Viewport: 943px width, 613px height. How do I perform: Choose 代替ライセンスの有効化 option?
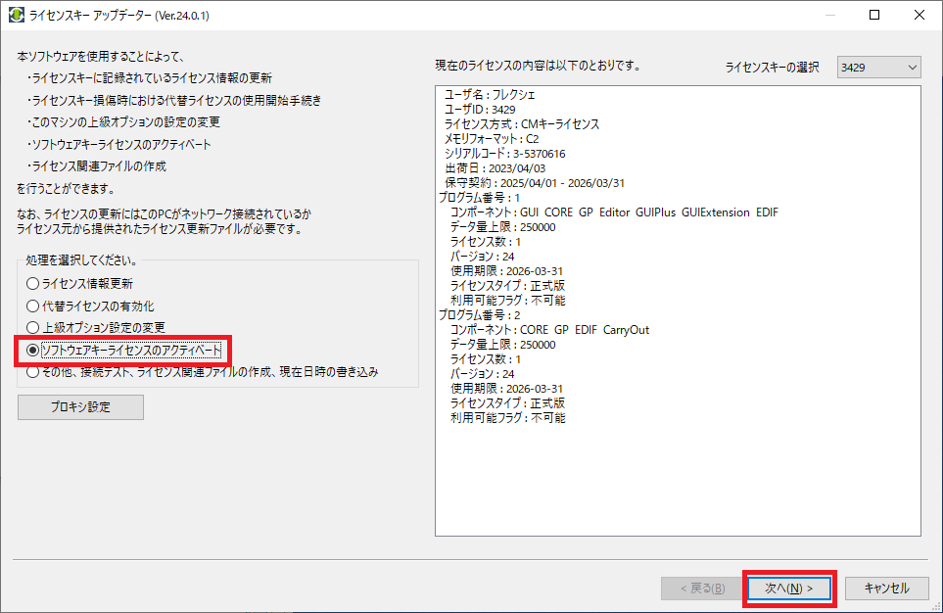[33, 306]
